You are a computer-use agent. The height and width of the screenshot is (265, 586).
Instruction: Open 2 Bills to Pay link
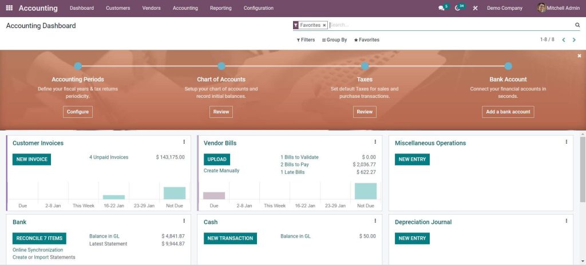(295, 164)
